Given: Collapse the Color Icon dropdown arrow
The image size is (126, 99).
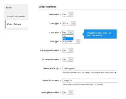Looking at the screenshot, I should [x=71, y=32].
